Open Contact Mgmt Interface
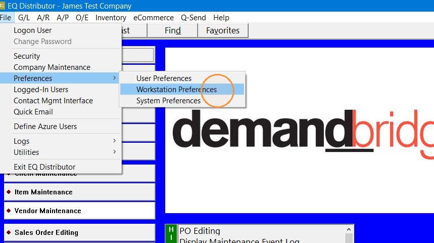Screen dimensions: 434x243 coord(61,100)
